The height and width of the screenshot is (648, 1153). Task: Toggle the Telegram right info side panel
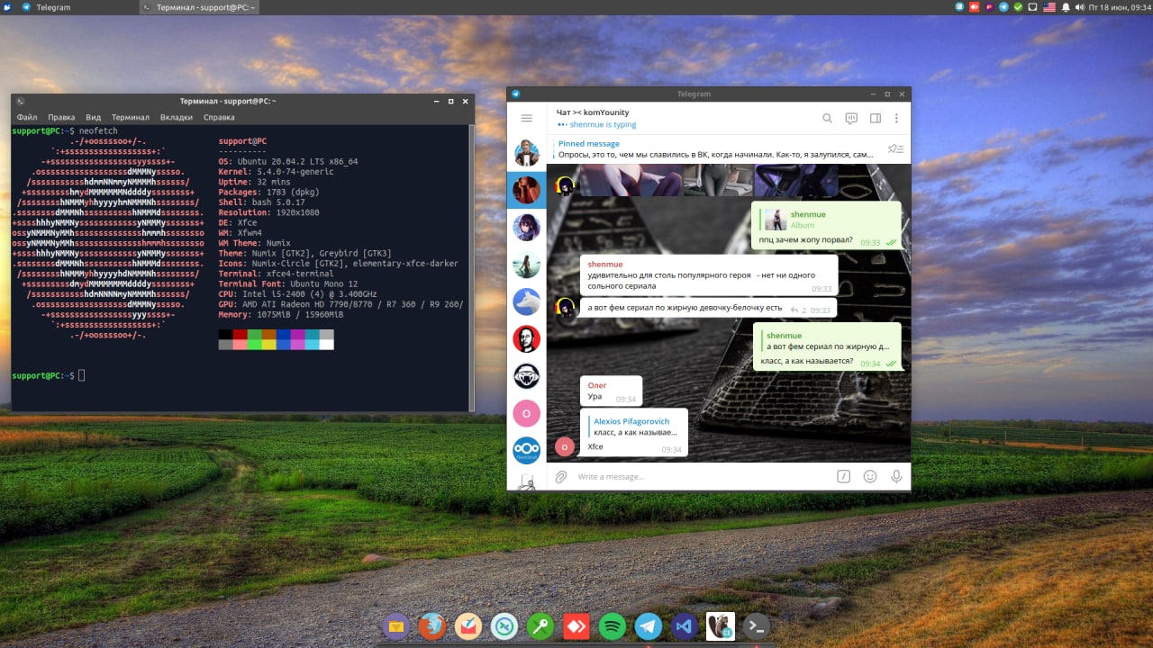click(x=875, y=118)
